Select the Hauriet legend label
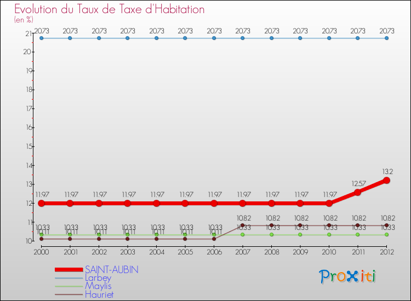Screen dimensions: 411x301 coord(99,294)
